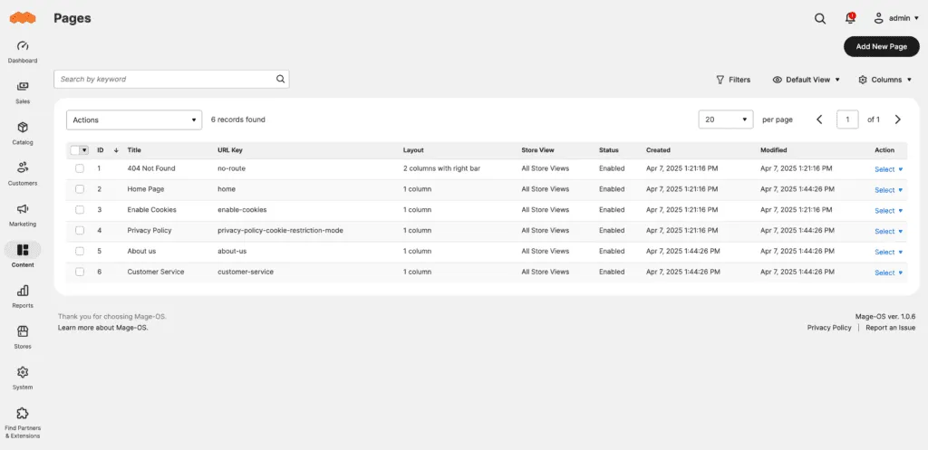Expand the Default View dropdown

[x=806, y=80]
